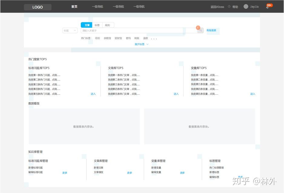The height and width of the screenshot is (193, 284).
Task: Click 更多 under 文章库管理
Action: point(130,173)
